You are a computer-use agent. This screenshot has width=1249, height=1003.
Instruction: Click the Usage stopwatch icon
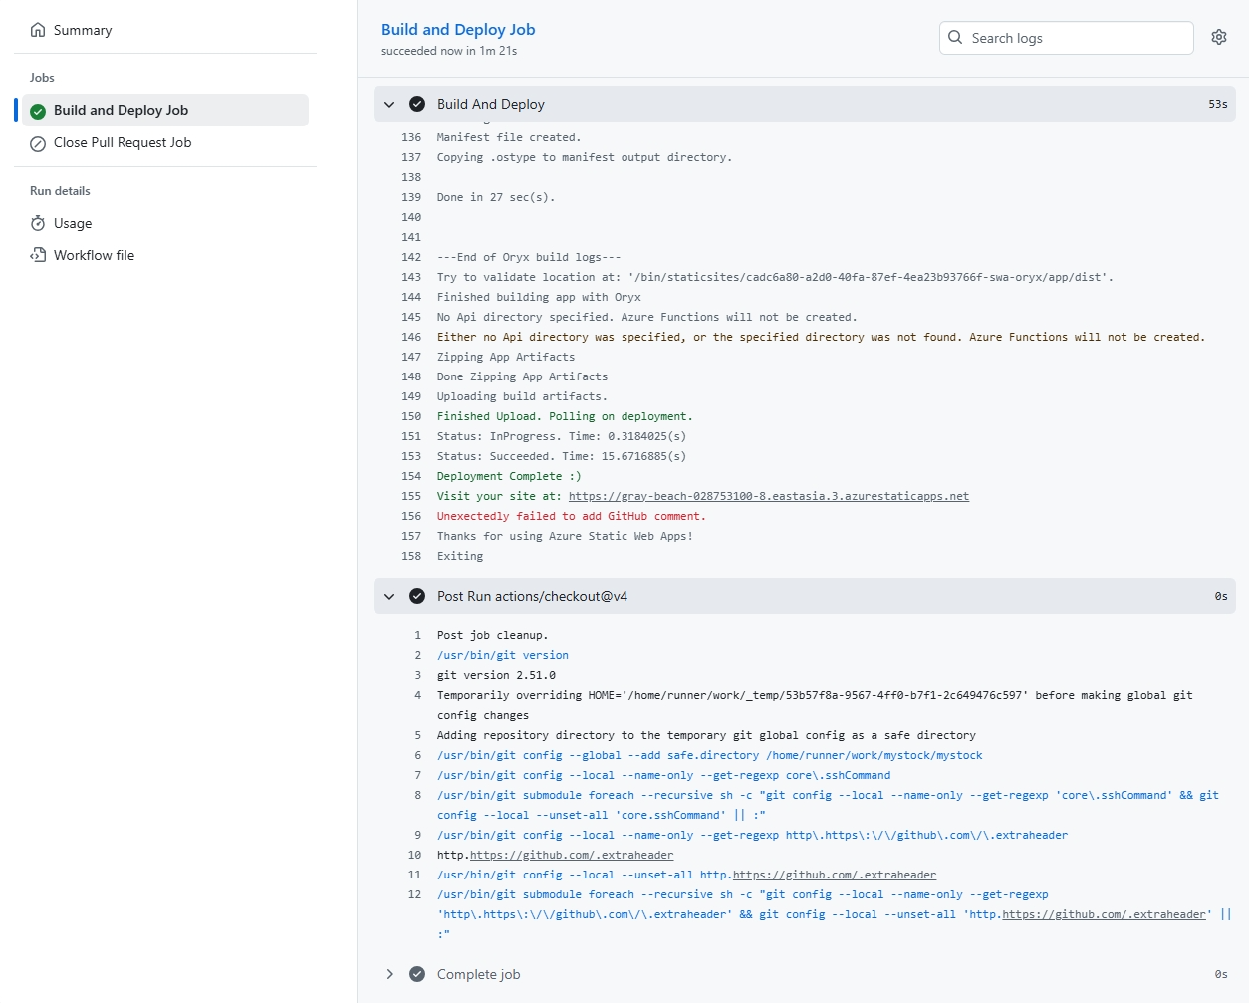click(x=38, y=223)
